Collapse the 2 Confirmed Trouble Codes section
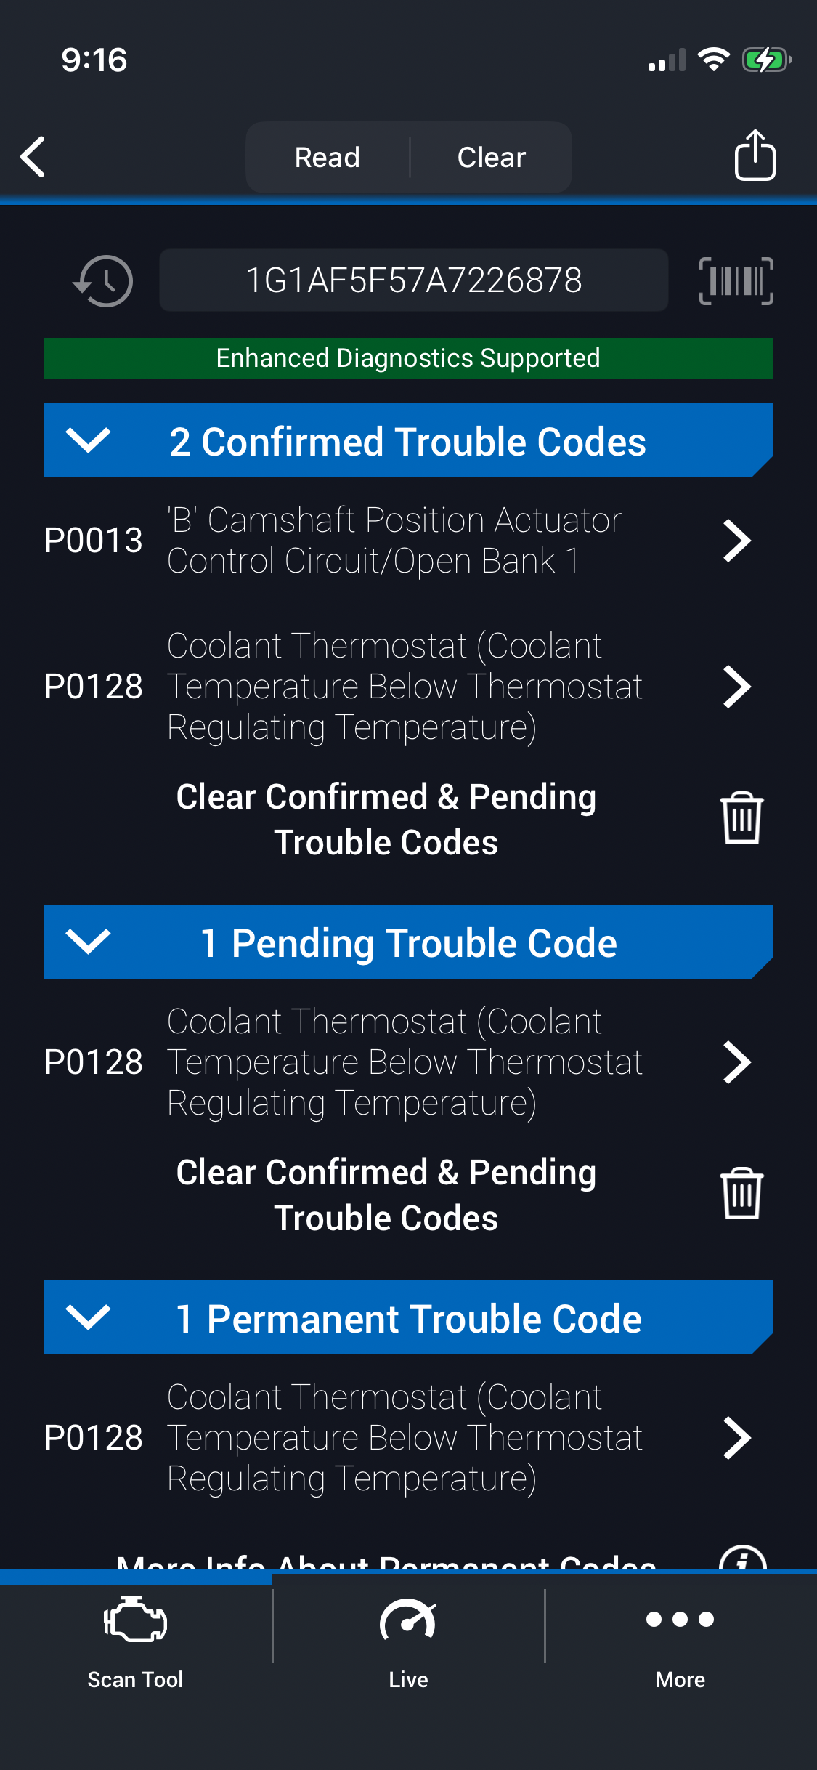Viewport: 817px width, 1770px height. coord(88,440)
